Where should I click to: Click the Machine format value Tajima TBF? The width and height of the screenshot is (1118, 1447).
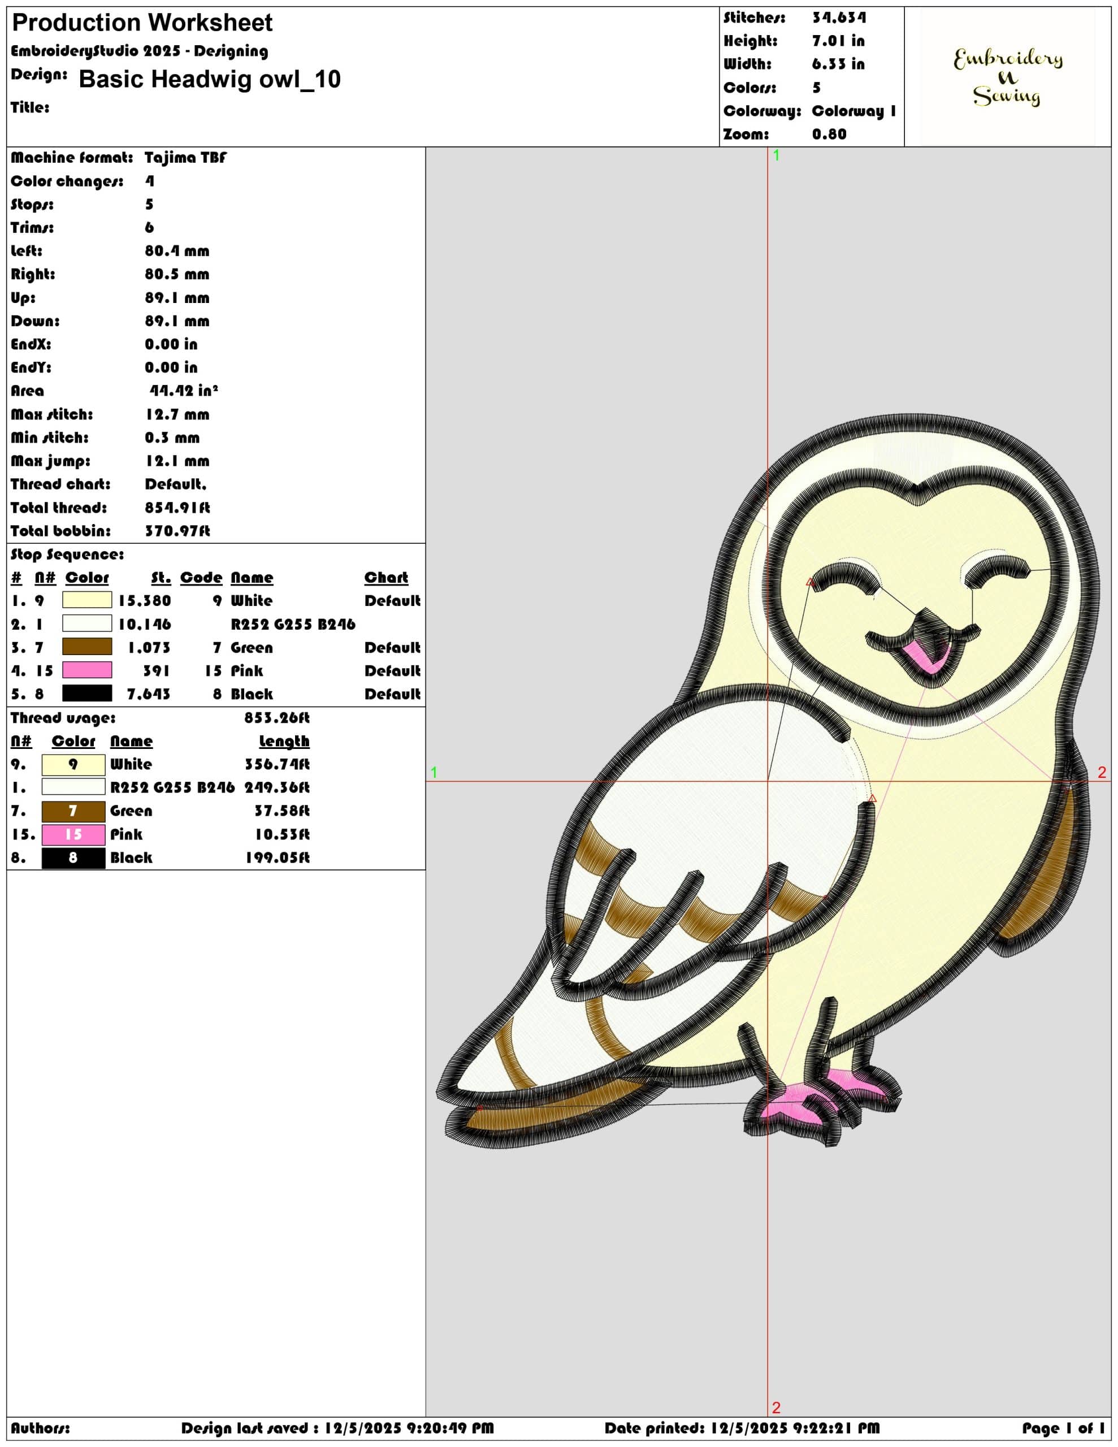(x=185, y=158)
